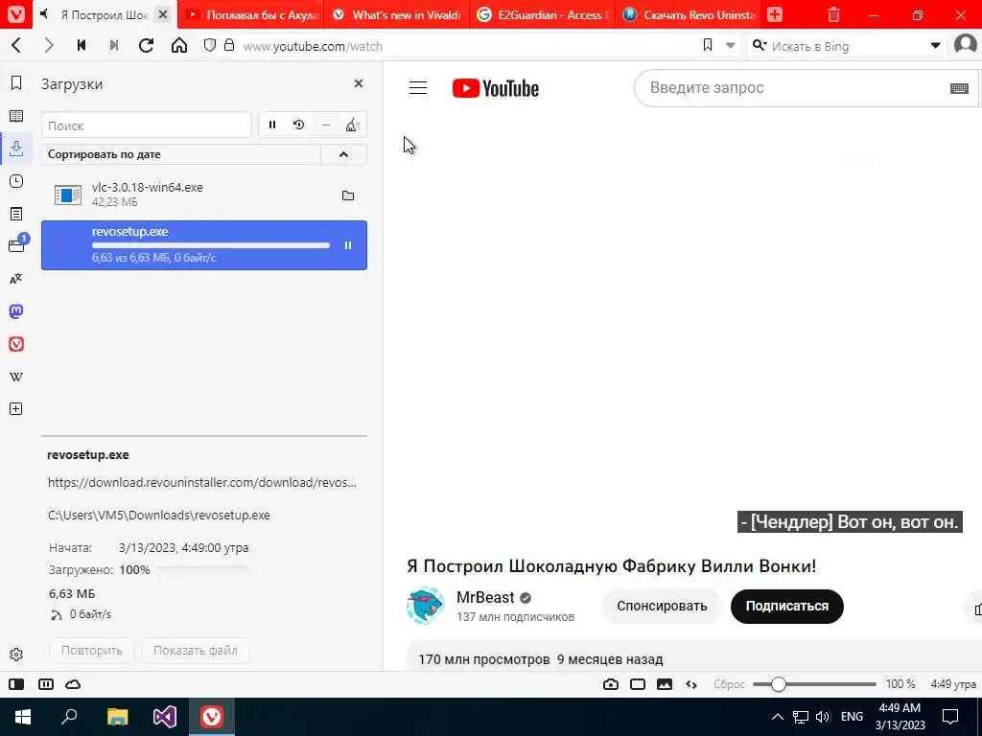Image resolution: width=982 pixels, height=736 pixels.
Task: Click the Показать файл button
Action: tap(196, 651)
